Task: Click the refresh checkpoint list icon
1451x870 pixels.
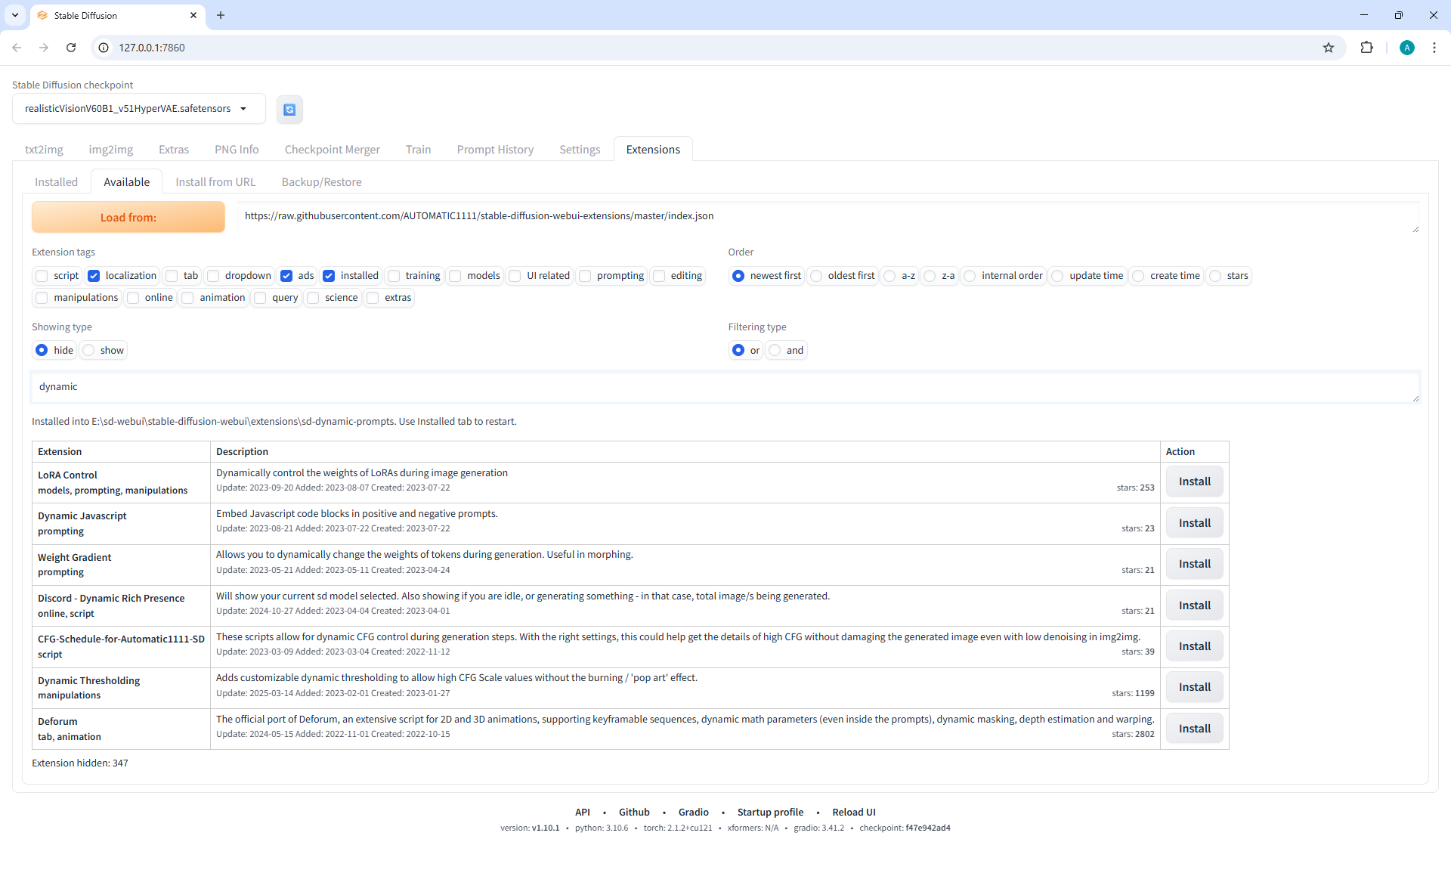Action: point(289,110)
